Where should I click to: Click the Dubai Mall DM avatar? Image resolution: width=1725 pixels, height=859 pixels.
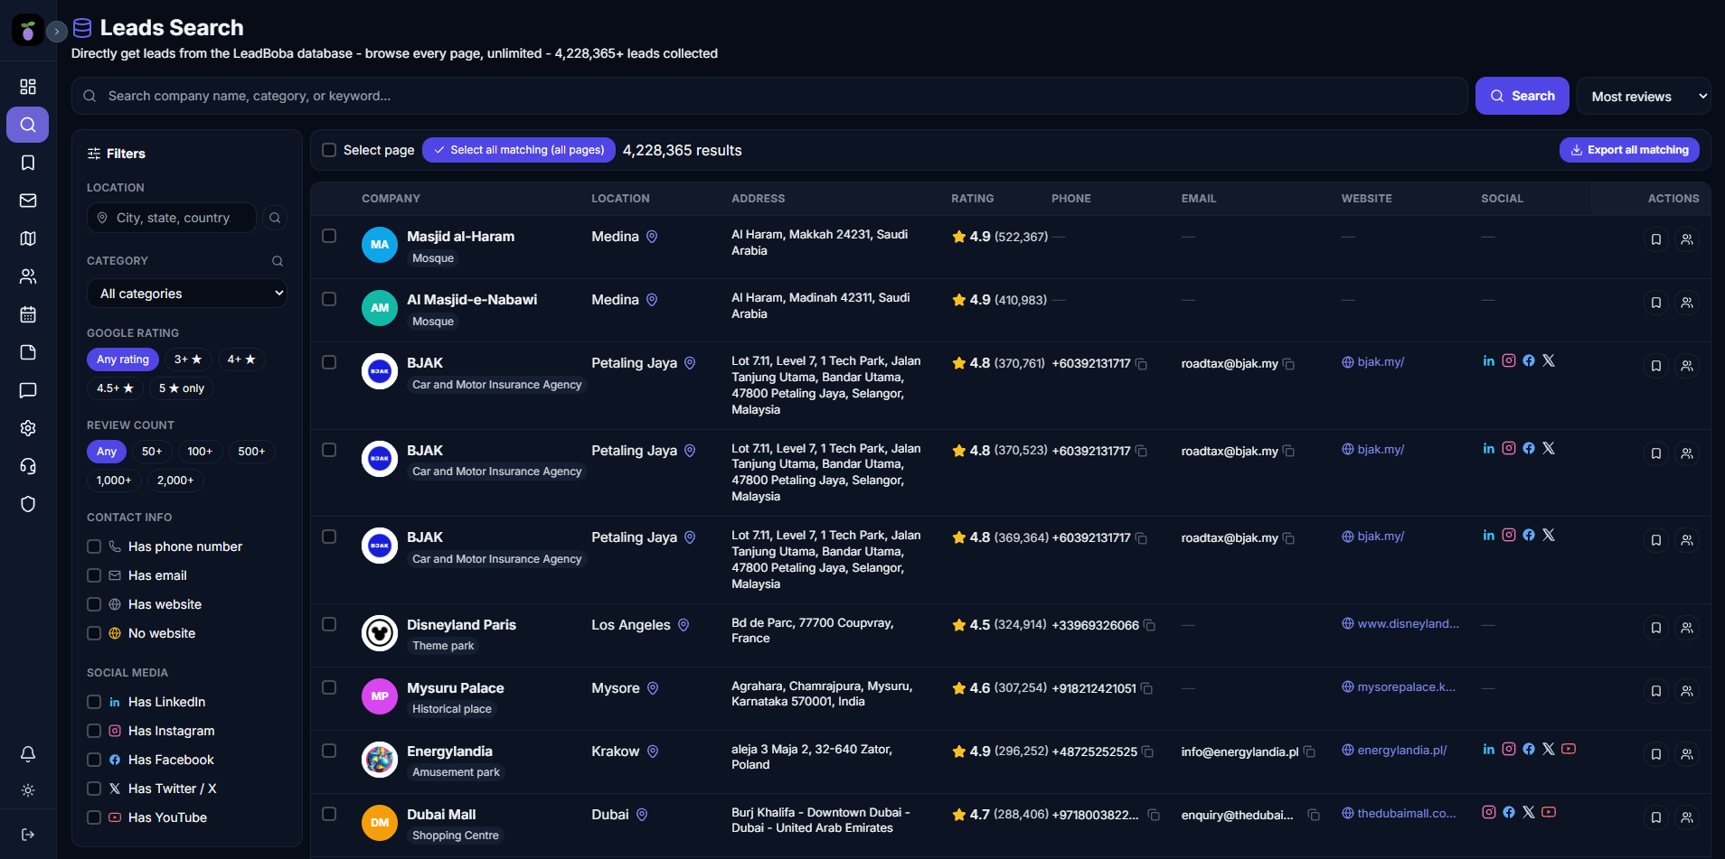380,823
